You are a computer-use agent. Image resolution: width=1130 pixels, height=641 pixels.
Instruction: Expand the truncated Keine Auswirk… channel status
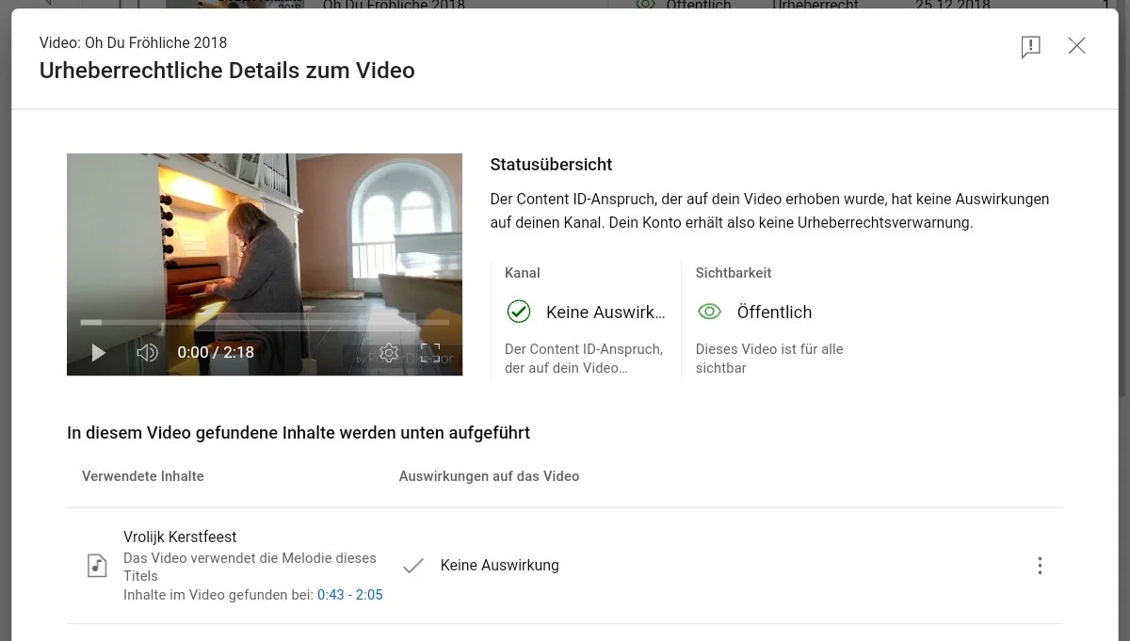click(x=605, y=312)
